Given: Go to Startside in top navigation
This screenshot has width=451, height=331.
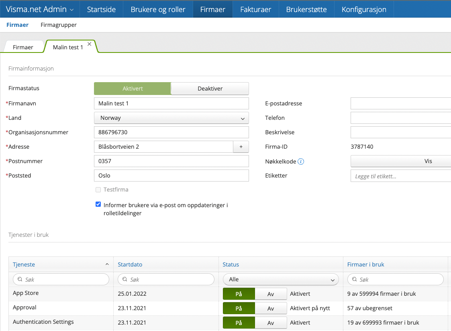Looking at the screenshot, I should [x=101, y=9].
